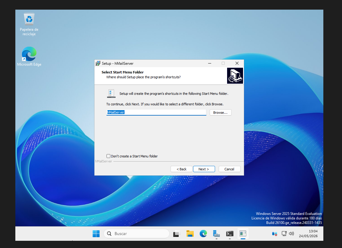Minimize the hMailServer Setup window
The height and width of the screenshot is (248, 342).
pyautogui.click(x=210, y=63)
